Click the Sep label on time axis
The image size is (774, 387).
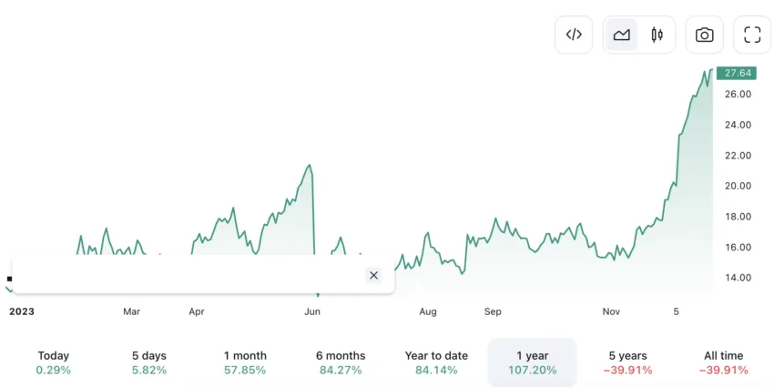(x=493, y=311)
